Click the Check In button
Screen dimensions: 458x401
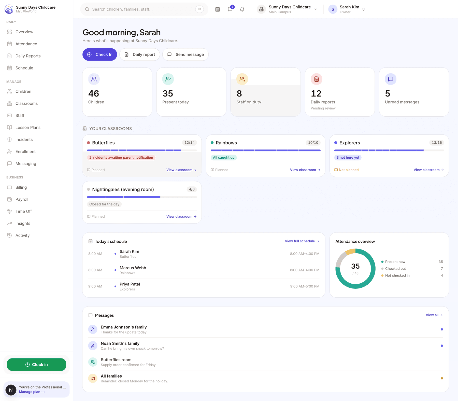100,54
